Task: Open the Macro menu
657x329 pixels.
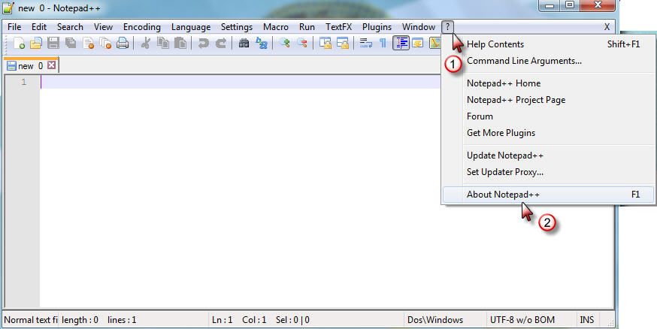Action: tap(275, 27)
